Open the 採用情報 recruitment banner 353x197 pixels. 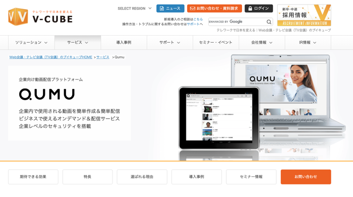click(304, 15)
